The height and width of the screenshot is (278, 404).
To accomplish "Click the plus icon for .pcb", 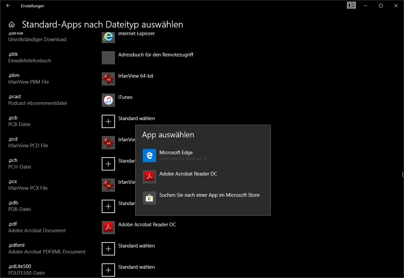I will click(108, 121).
